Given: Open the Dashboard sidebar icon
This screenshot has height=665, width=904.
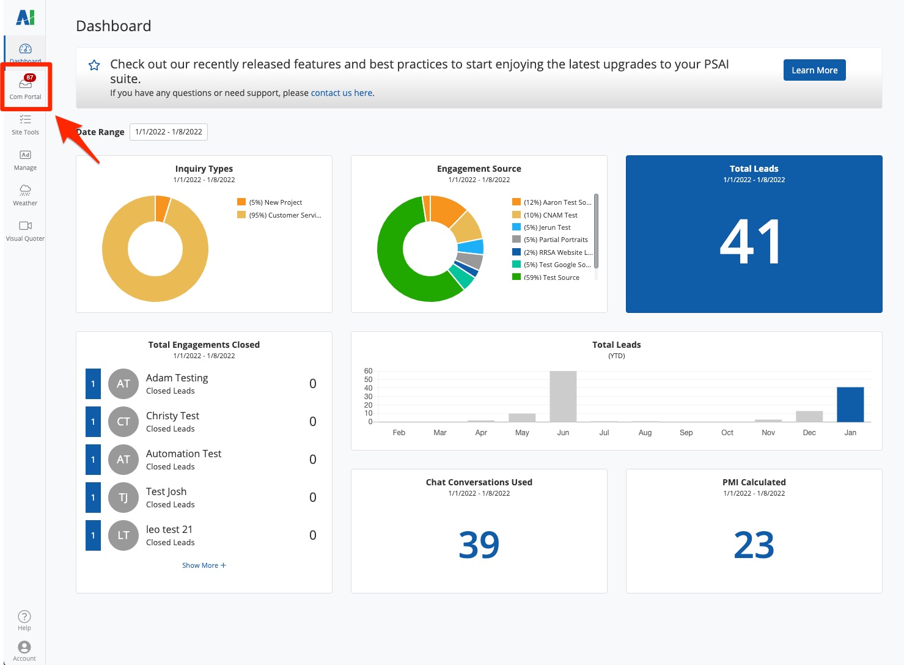Looking at the screenshot, I should click(25, 50).
